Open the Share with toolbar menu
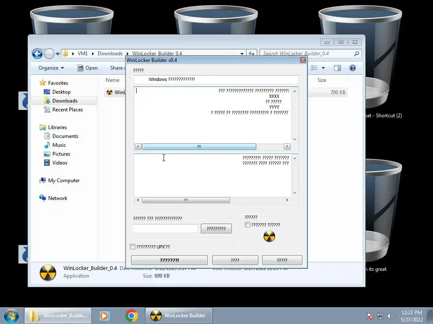The image size is (433, 324). coord(118,68)
